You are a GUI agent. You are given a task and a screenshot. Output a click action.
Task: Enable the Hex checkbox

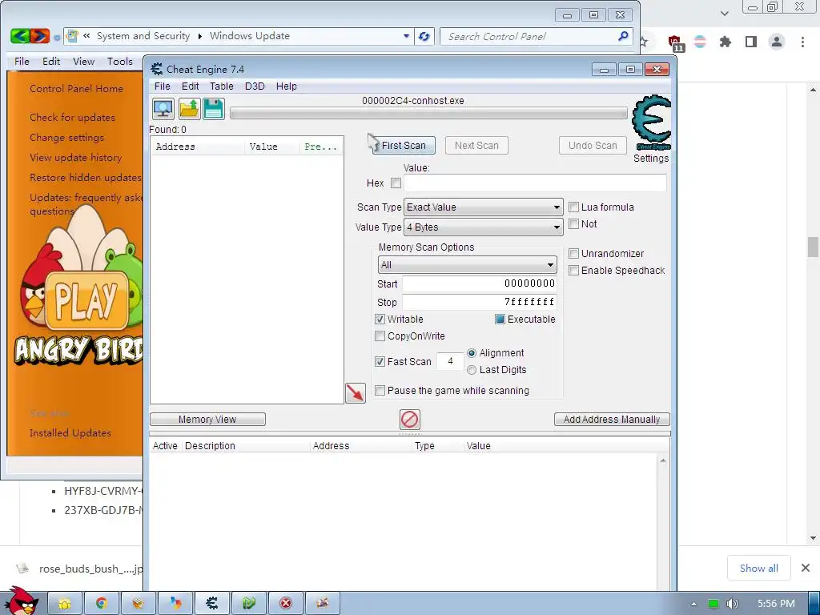pyautogui.click(x=396, y=183)
